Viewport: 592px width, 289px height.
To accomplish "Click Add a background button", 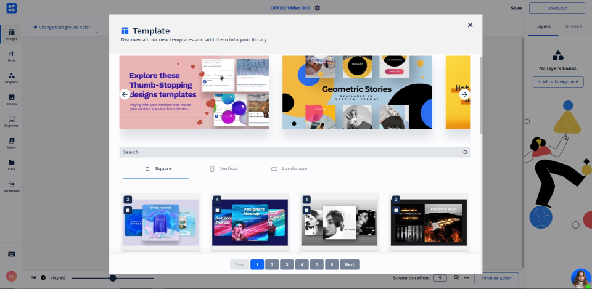I will (x=558, y=81).
